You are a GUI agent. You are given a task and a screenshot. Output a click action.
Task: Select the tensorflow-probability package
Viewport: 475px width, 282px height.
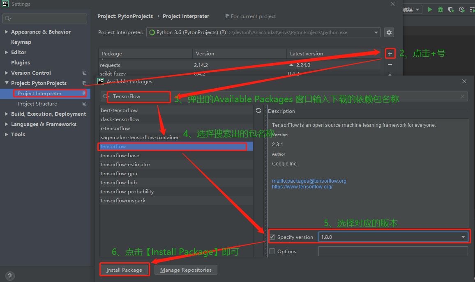click(176, 192)
